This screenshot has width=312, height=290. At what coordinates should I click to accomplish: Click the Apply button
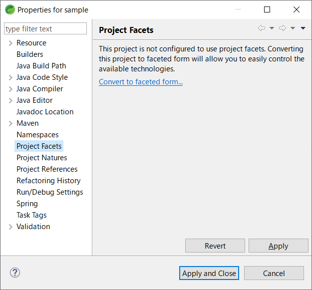(x=279, y=246)
